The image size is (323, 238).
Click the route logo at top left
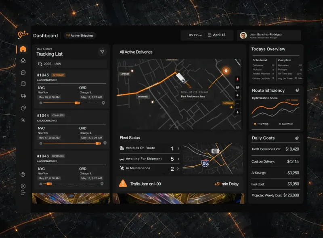[x=23, y=35]
